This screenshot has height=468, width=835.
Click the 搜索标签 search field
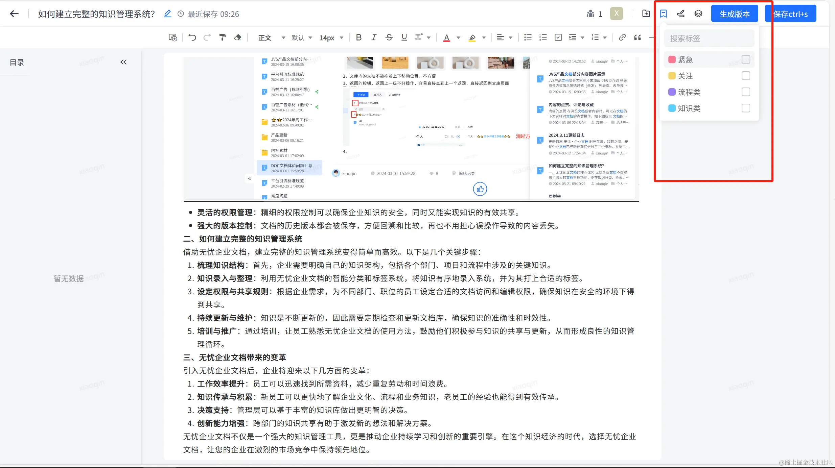(x=709, y=38)
